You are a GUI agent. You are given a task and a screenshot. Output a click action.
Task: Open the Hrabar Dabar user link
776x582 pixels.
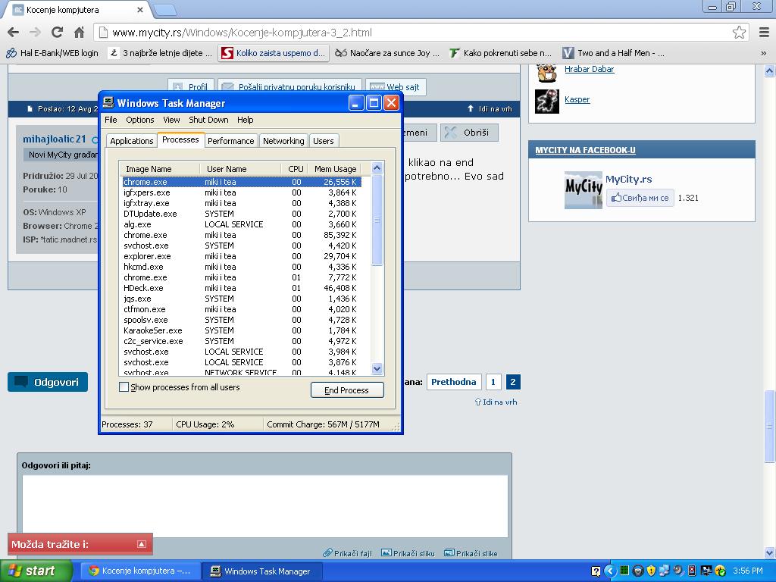[589, 69]
